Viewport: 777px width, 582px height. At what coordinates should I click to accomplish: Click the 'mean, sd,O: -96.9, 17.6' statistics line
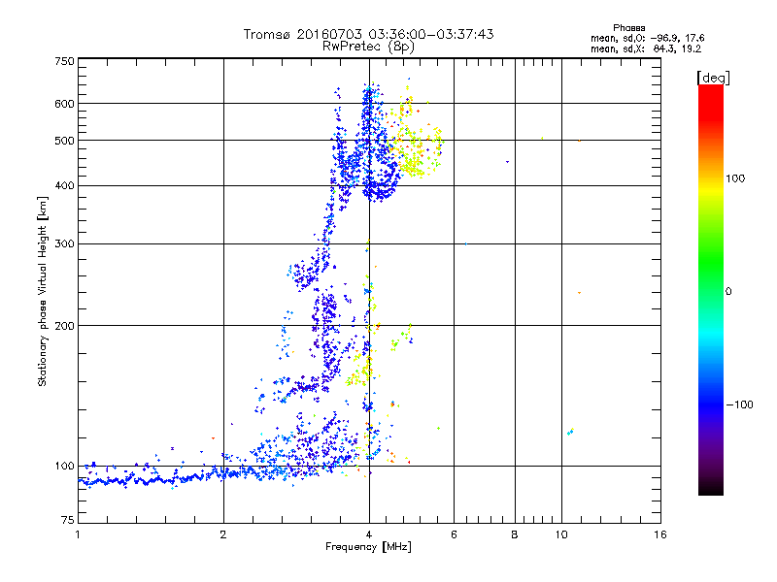[x=647, y=38]
